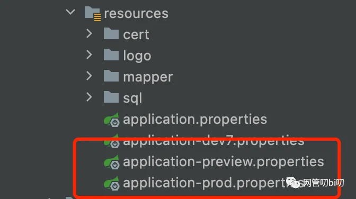356x199 pixels.
Task: Select application-preview.properties file name
Action: pos(224,162)
